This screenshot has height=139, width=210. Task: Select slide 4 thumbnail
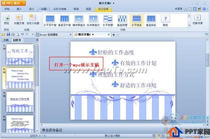[20, 124]
